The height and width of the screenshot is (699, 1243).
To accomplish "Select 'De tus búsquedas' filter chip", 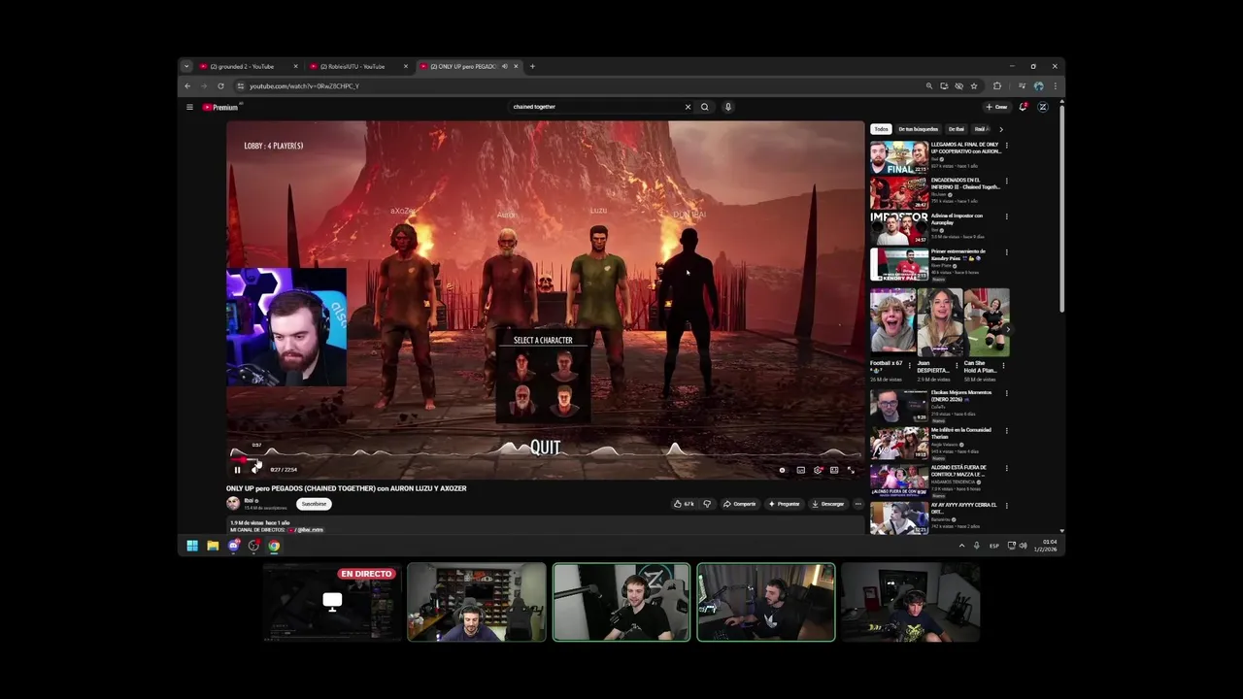I will tap(919, 129).
